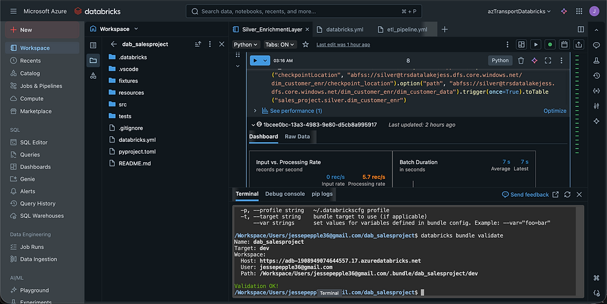Open a new tab with plus icon
The height and width of the screenshot is (304, 607).
click(x=445, y=29)
